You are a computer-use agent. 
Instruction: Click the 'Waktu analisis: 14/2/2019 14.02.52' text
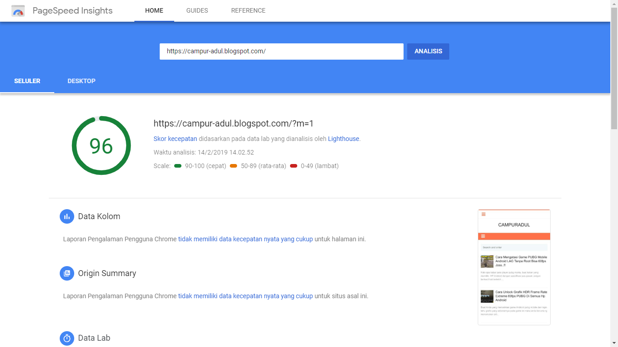coord(204,152)
